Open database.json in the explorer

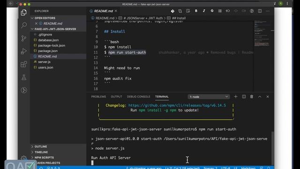pyautogui.click(x=48, y=40)
